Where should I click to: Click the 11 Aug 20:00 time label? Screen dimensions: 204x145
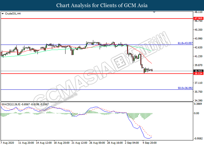26,143
